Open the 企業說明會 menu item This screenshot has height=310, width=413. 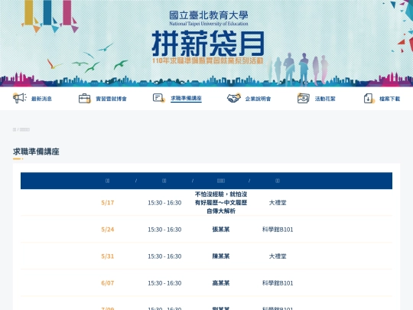pos(258,99)
